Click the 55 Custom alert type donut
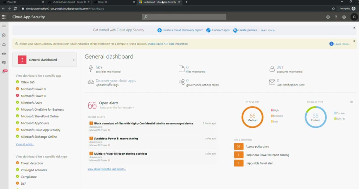The height and width of the screenshot is (189, 359). (315, 117)
